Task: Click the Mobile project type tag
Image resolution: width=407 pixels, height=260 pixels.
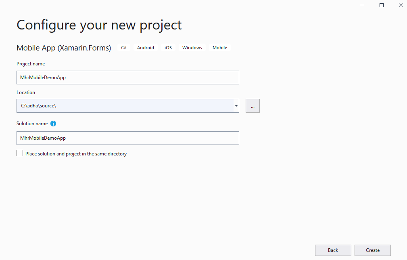Action: 219,47
